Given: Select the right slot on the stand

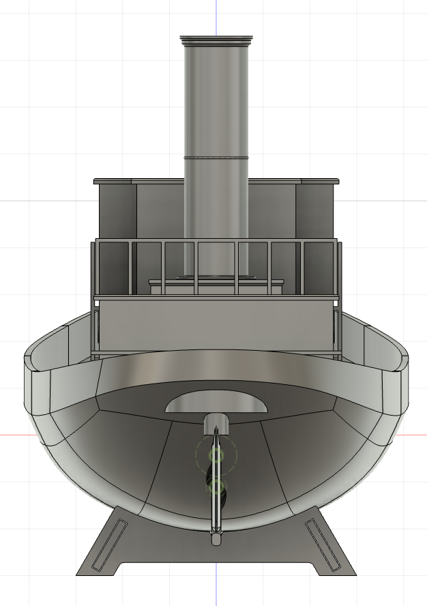Looking at the screenshot, I should tap(323, 545).
